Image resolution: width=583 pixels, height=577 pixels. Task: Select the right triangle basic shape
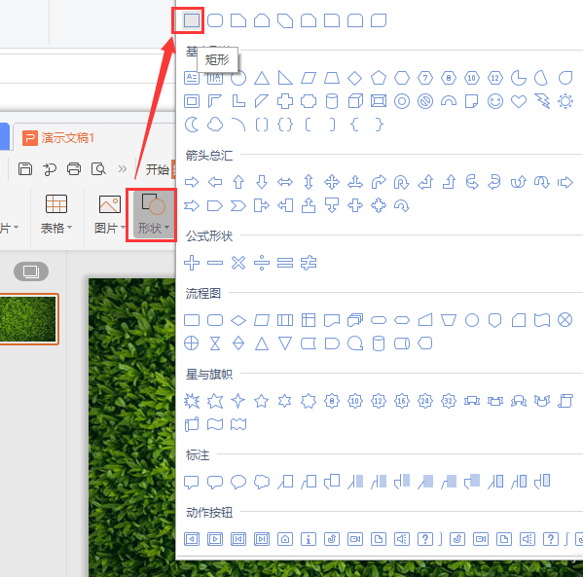(285, 78)
